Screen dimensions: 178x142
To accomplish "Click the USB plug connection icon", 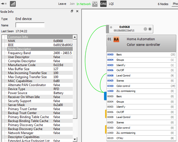I will 4,4.
